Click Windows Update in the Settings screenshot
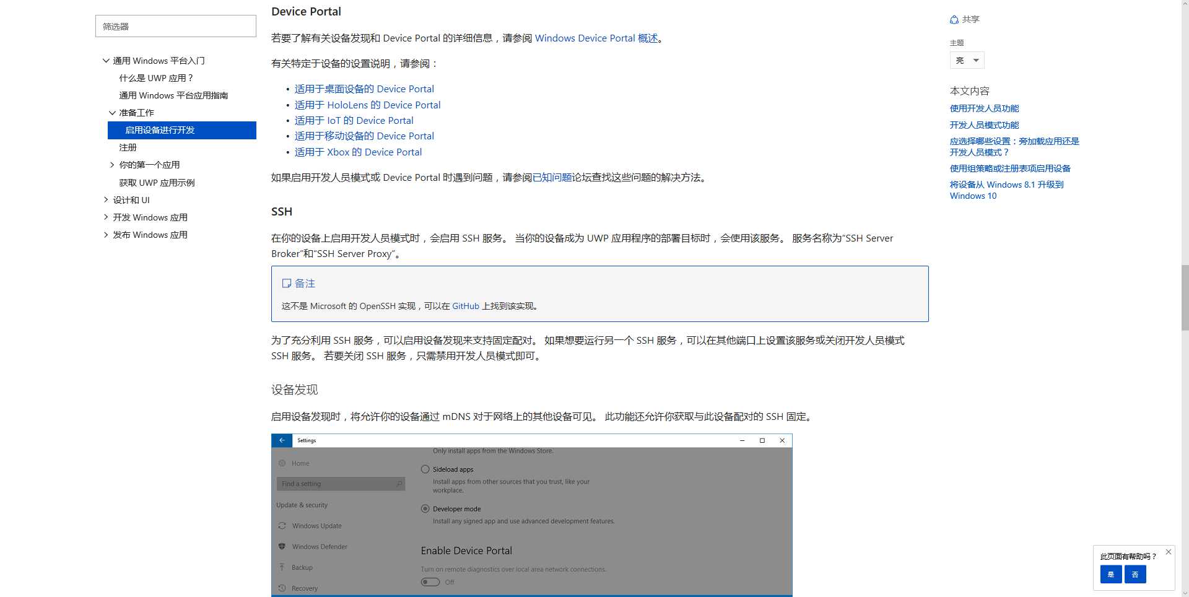This screenshot has width=1189, height=597. pyautogui.click(x=316, y=526)
